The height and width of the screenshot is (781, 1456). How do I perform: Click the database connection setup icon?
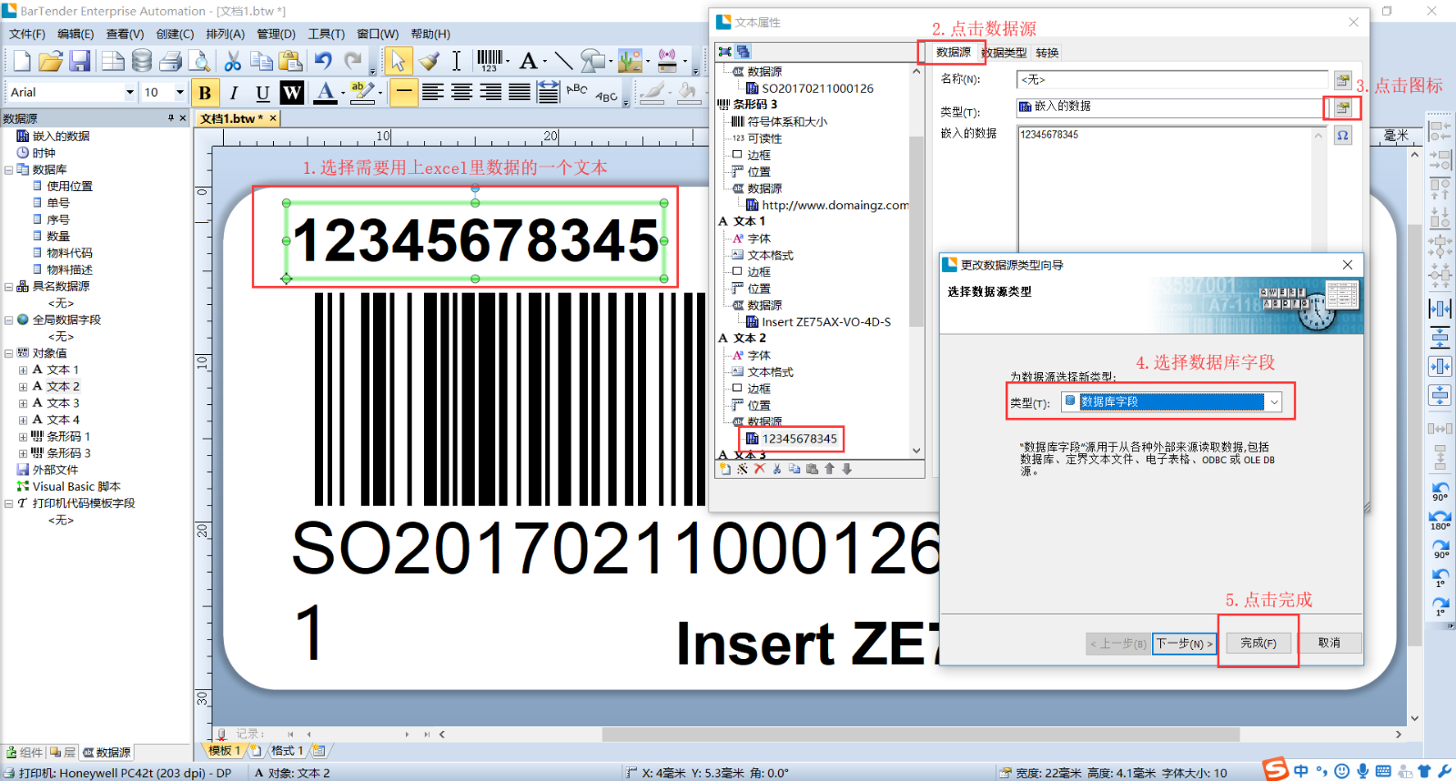[x=142, y=61]
